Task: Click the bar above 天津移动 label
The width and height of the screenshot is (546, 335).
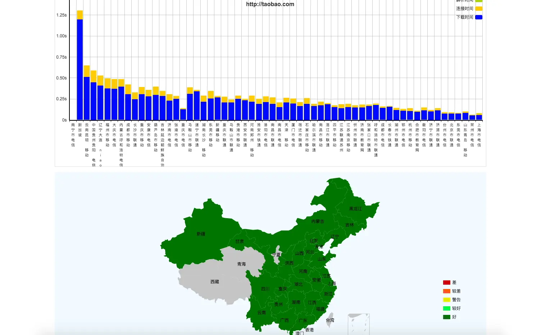Action: click(286, 109)
